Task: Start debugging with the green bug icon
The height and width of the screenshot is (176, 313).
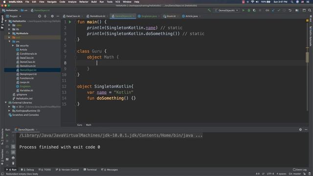Action: coord(249,10)
